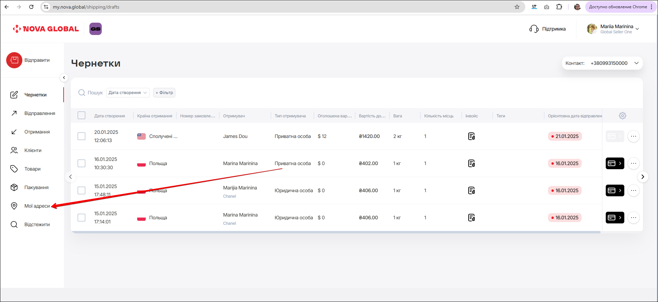Click the Chrome update available button
Screen dimensions: 658x302
(x=618, y=7)
